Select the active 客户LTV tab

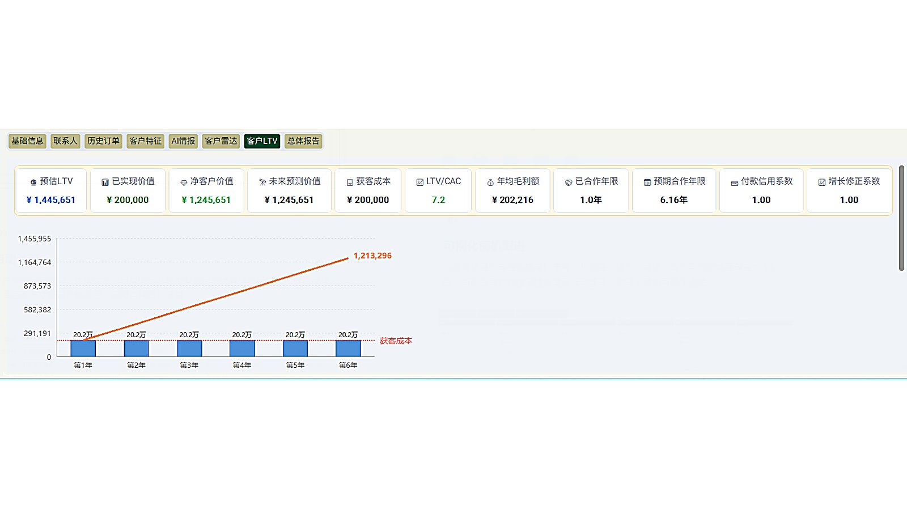coord(262,141)
